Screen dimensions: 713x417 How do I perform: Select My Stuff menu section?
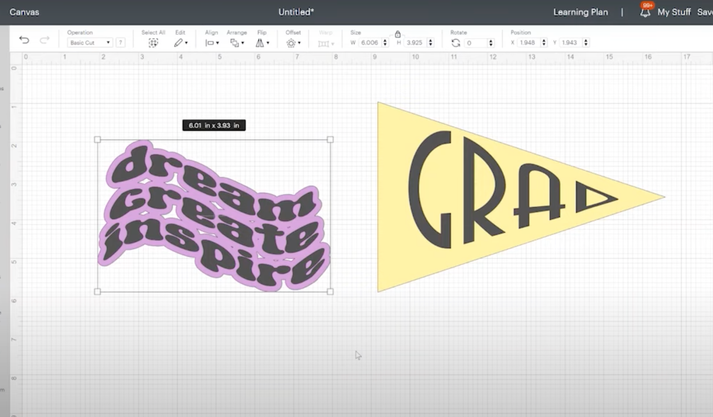click(674, 11)
